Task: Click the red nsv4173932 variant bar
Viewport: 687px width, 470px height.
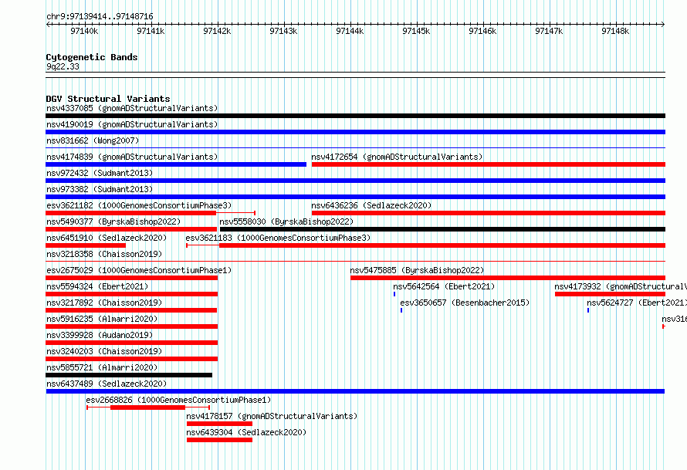Action: point(611,294)
